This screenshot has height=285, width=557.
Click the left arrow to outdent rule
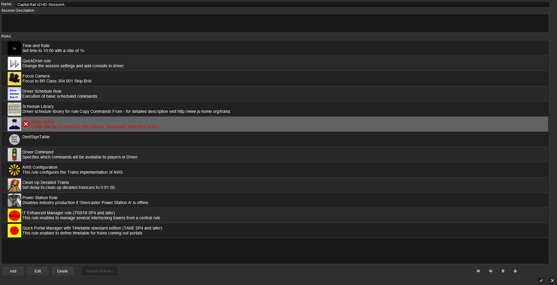click(478, 271)
